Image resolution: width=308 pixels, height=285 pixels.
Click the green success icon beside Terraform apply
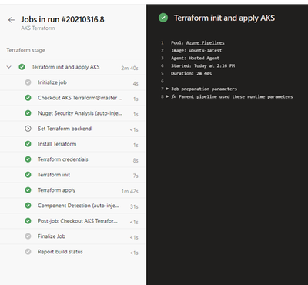pos(28,190)
